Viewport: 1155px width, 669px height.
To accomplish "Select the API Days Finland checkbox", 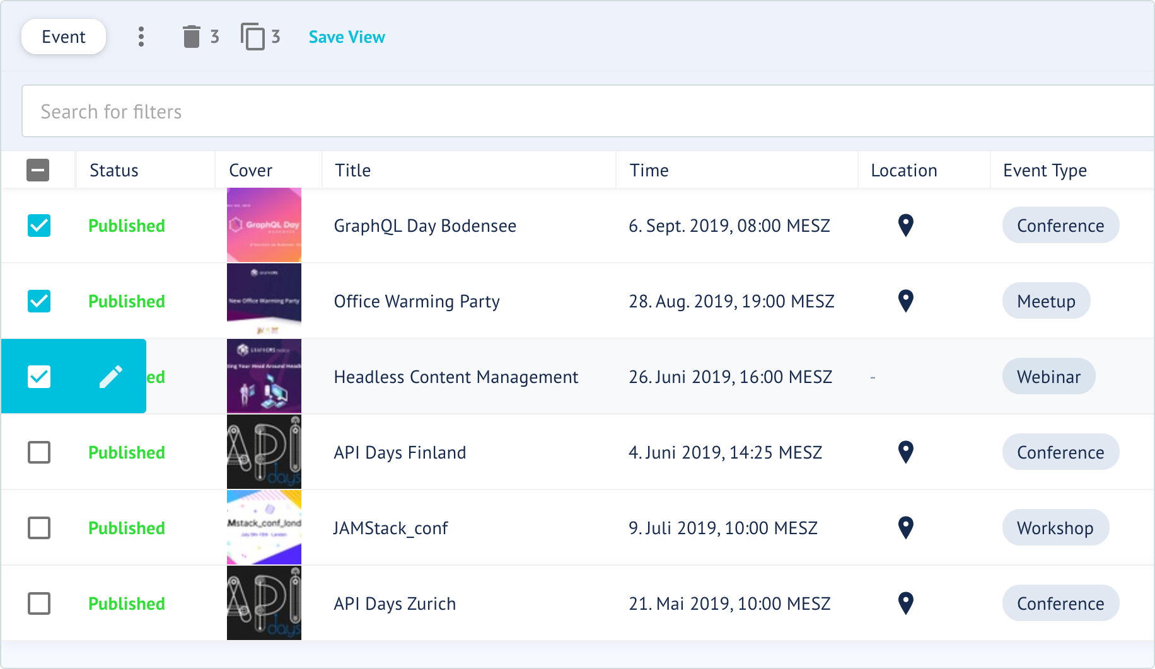I will coord(39,452).
